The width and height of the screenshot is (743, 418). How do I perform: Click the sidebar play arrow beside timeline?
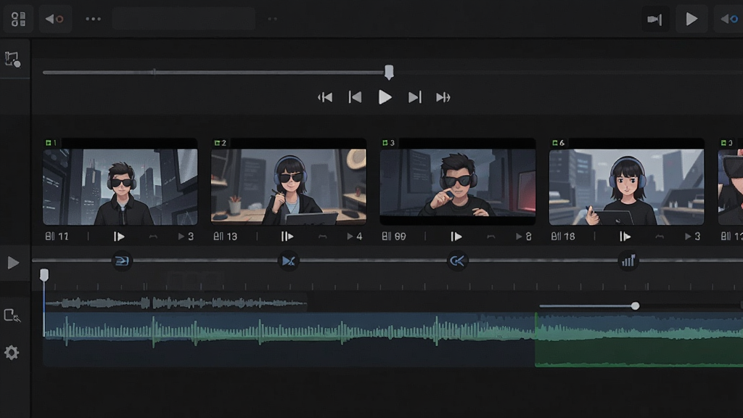(x=13, y=263)
